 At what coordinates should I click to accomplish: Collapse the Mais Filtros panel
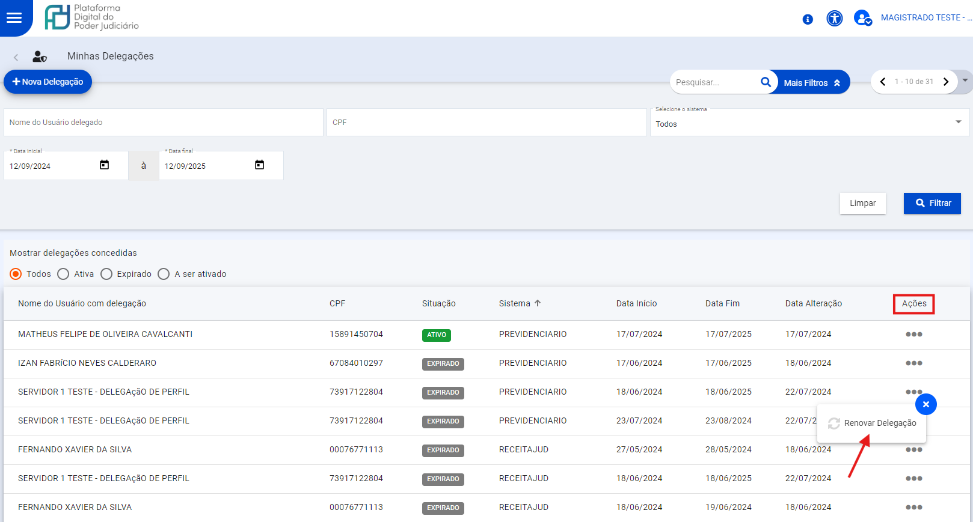[x=812, y=83]
